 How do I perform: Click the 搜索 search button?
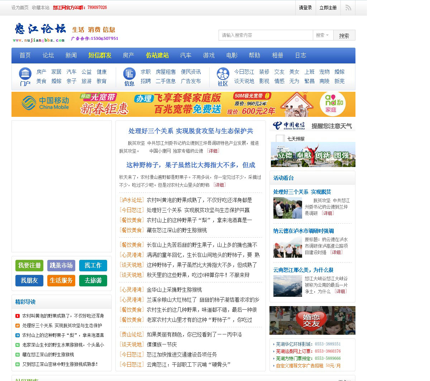pyautogui.click(x=344, y=35)
